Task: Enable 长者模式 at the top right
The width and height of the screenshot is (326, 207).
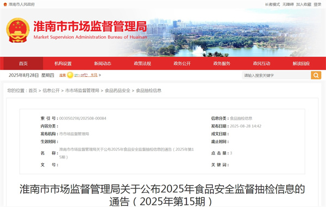Action: (272, 4)
